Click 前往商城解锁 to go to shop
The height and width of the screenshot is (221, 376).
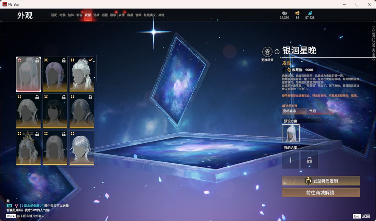(x=321, y=192)
